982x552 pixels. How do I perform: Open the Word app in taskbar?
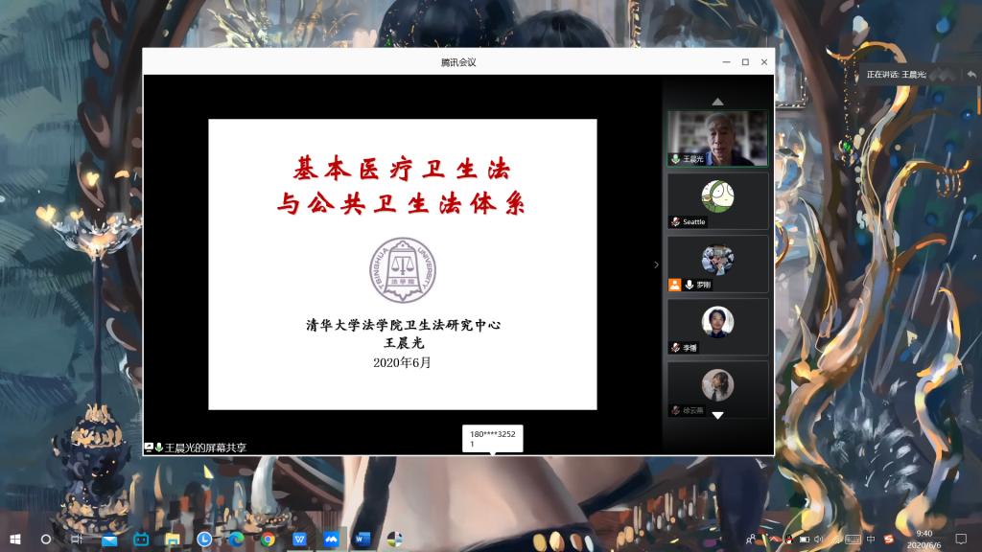coord(362,540)
